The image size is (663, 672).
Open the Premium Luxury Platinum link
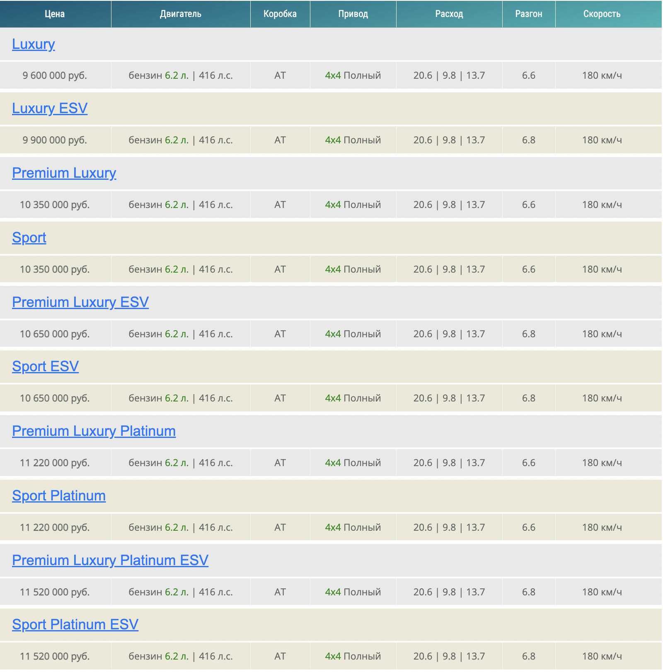tap(94, 431)
